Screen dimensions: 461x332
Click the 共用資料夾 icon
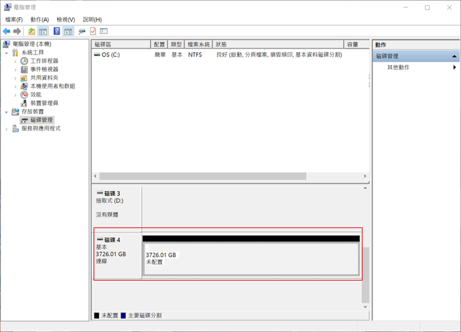(24, 78)
